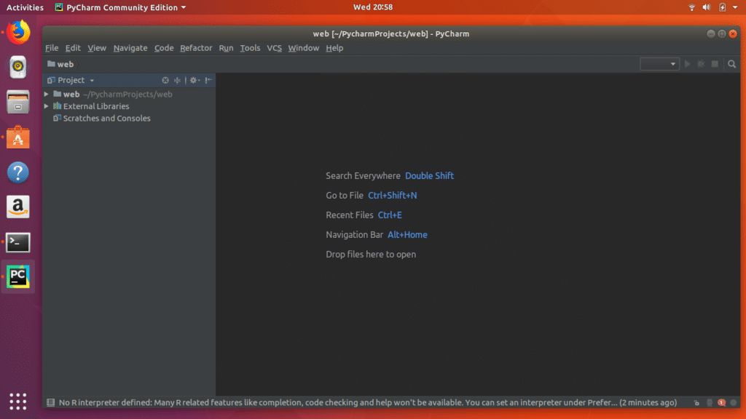Click the Search Everywhere Double Shift link
Screen dimensions: 746x419
(x=429, y=175)
